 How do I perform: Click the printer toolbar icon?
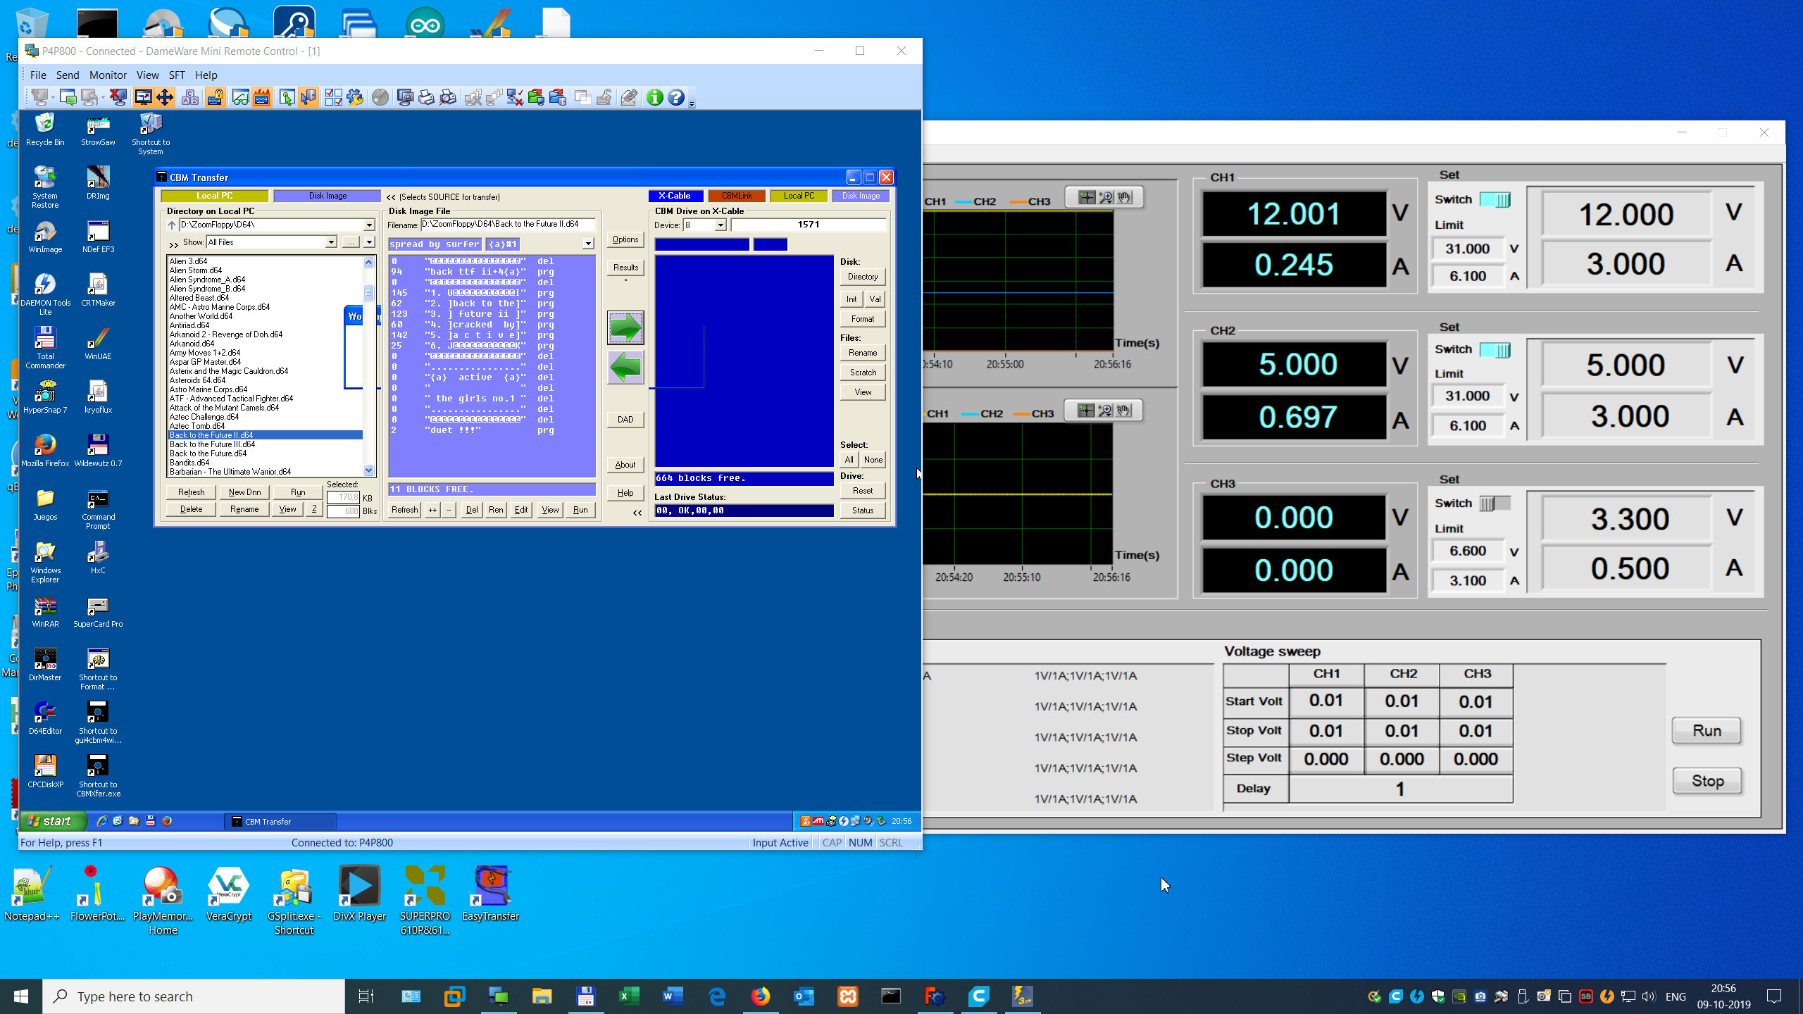(426, 97)
